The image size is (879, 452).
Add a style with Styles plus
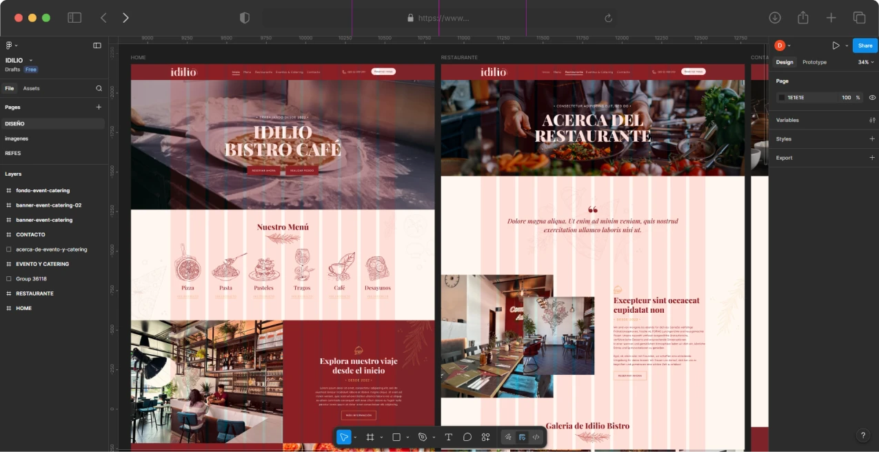tap(872, 138)
